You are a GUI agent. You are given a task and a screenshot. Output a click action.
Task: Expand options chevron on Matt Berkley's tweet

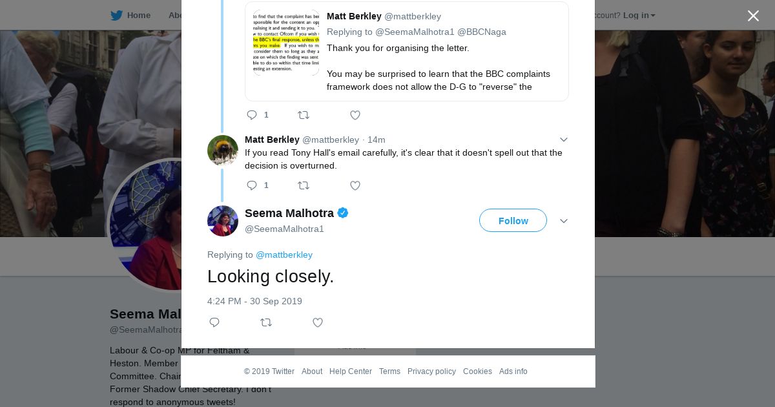(x=564, y=140)
